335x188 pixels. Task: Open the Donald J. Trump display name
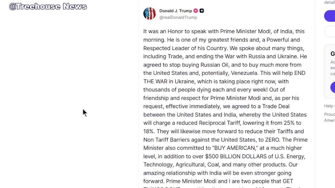[x=175, y=11]
